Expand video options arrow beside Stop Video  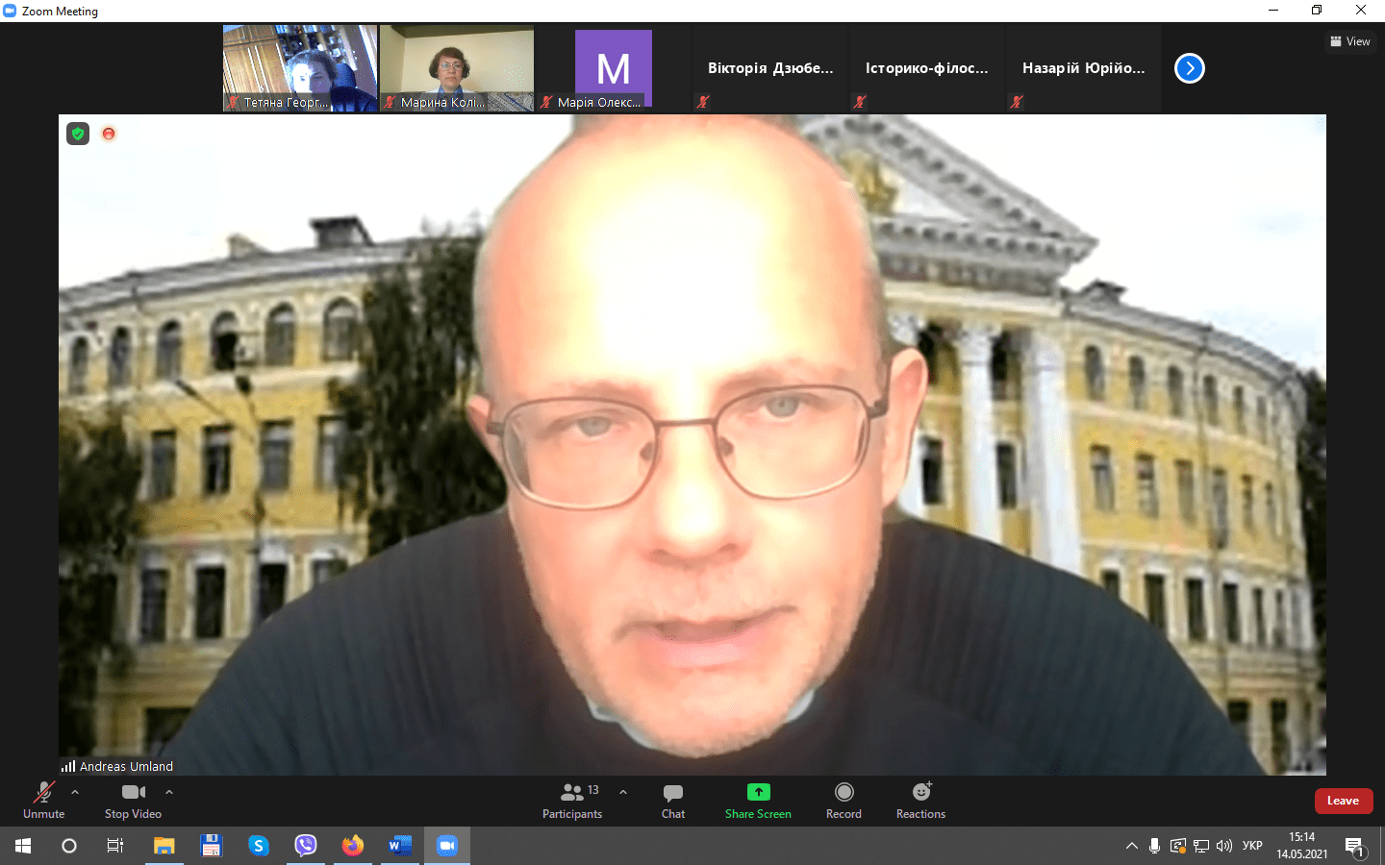tap(169, 792)
